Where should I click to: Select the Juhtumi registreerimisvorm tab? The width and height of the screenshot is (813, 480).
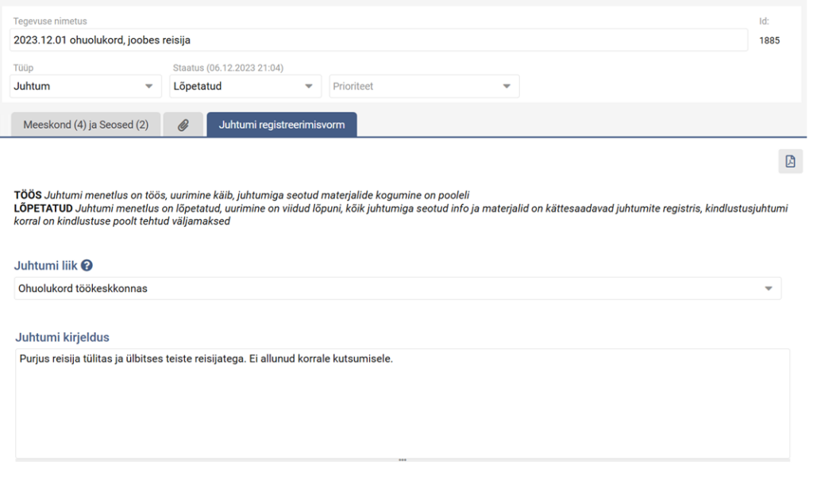[281, 125]
